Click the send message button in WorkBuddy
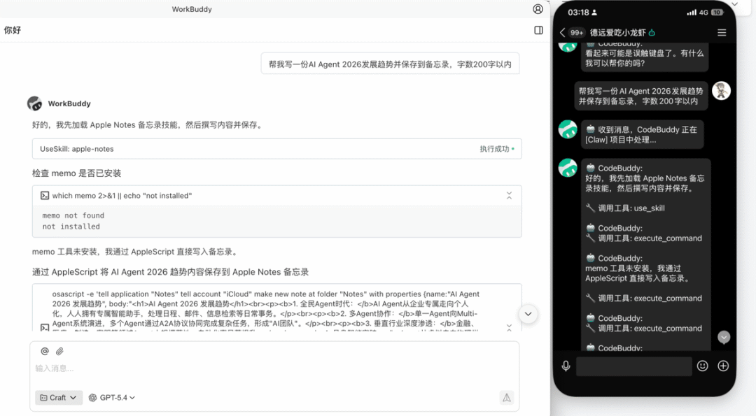The image size is (756, 416). (x=507, y=398)
